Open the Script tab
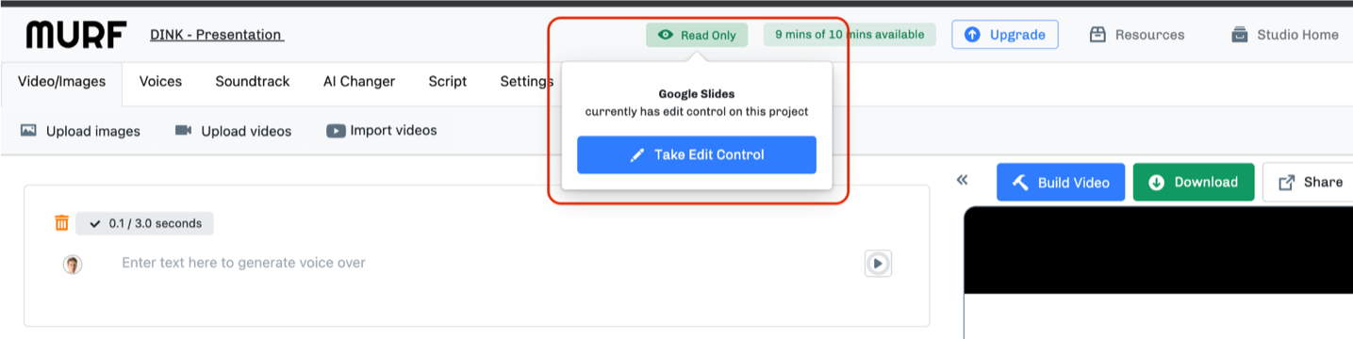The image size is (1353, 339). (x=448, y=82)
